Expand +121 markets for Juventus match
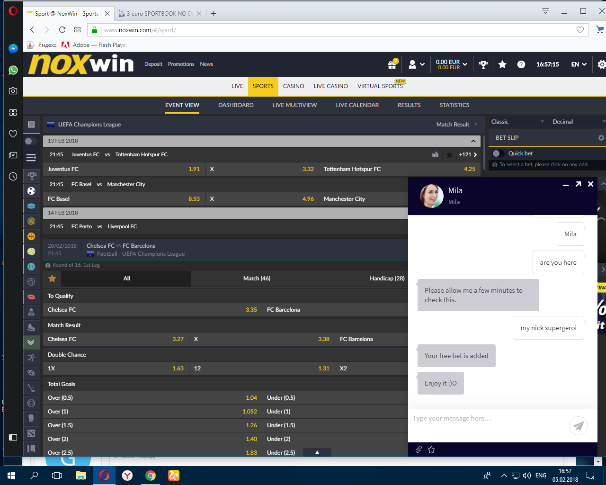 tap(468, 154)
